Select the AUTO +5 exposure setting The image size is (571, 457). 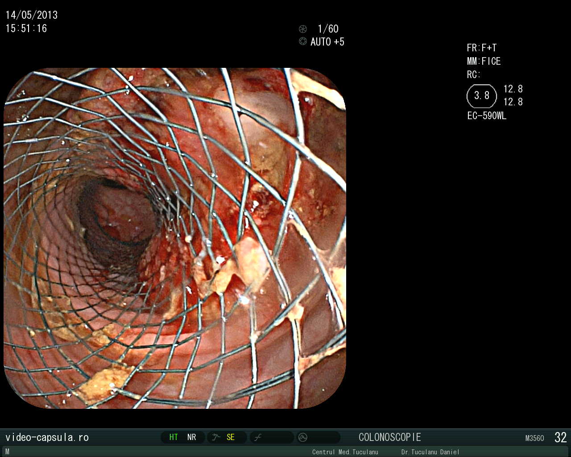click(x=327, y=42)
